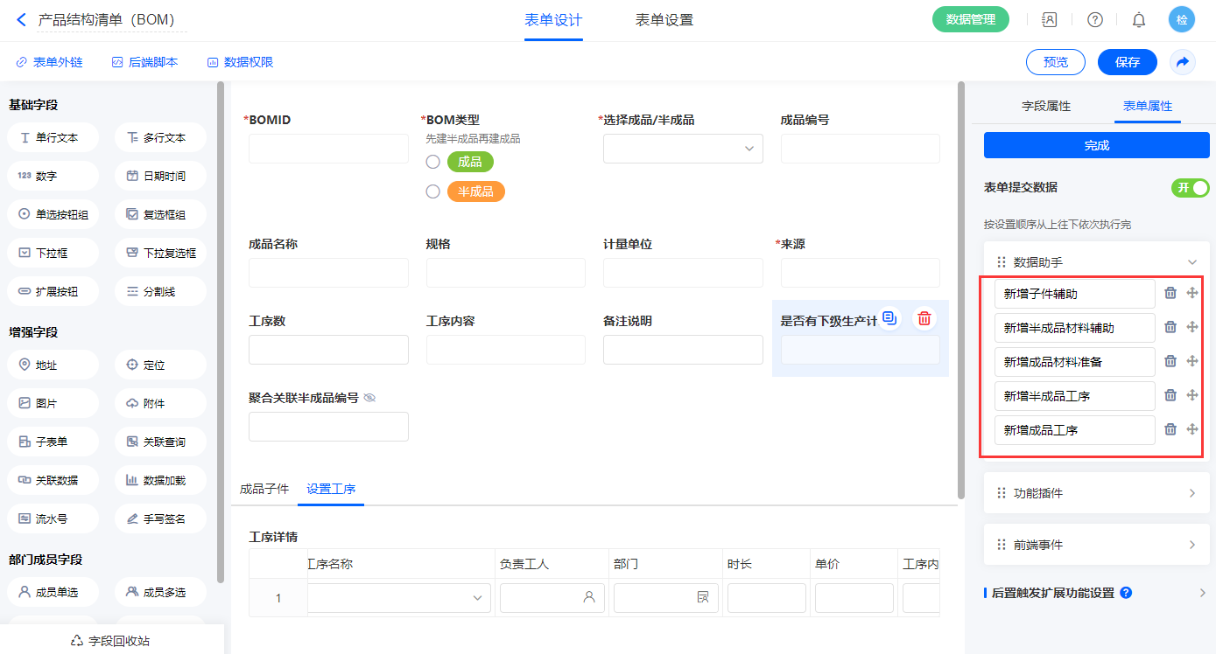
Task: Click the copy icon on 是否有下级生产计 field
Action: tap(889, 318)
